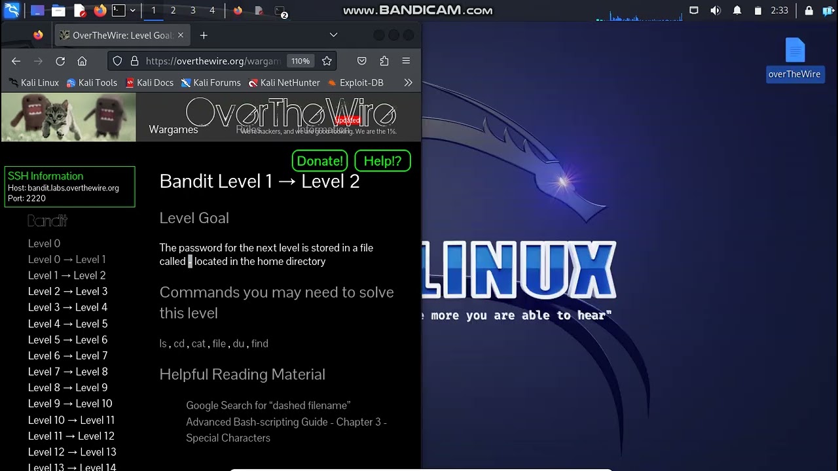Open the Kali Forums bookmark
Image resolution: width=838 pixels, height=471 pixels.
click(211, 82)
